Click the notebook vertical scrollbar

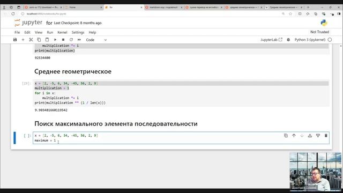341,116
